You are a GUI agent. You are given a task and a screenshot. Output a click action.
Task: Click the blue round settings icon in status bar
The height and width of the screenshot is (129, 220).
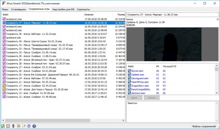(x=29, y=126)
